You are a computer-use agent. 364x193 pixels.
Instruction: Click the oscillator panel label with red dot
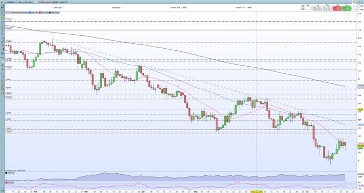point(9,182)
